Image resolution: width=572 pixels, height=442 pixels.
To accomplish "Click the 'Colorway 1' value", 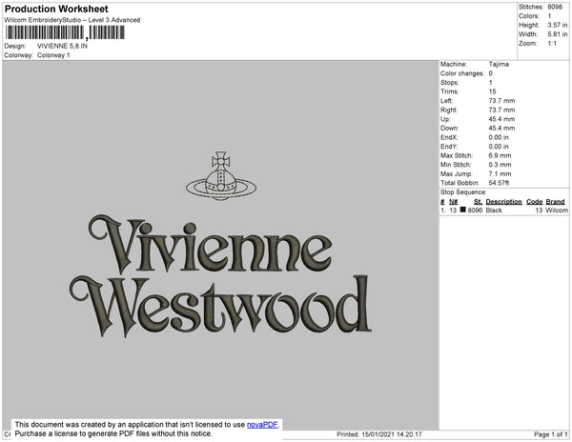I will click(53, 55).
